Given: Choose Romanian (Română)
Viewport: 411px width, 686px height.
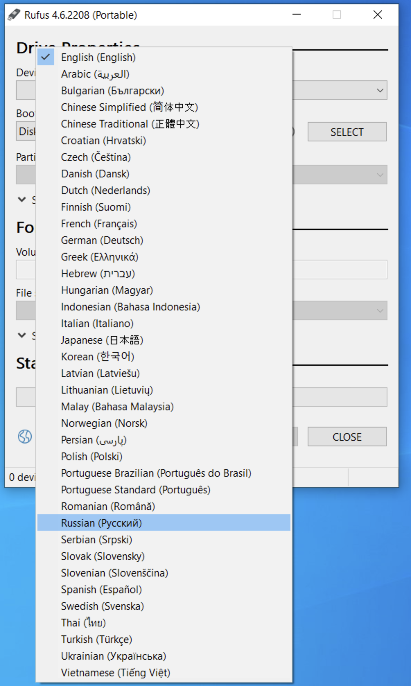Looking at the screenshot, I should 164,507.
